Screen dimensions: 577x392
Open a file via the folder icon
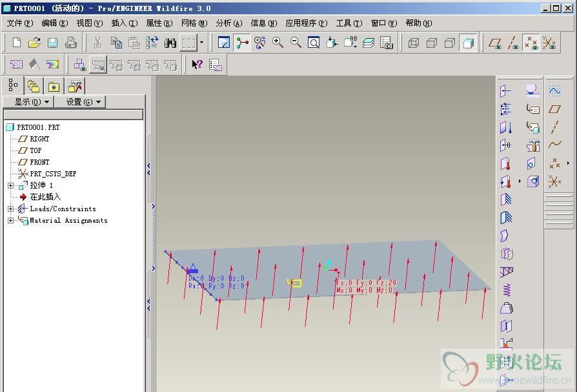tap(34, 43)
